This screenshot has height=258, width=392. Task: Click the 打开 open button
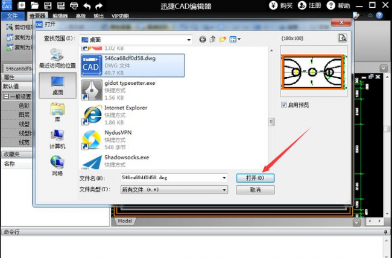(x=255, y=178)
